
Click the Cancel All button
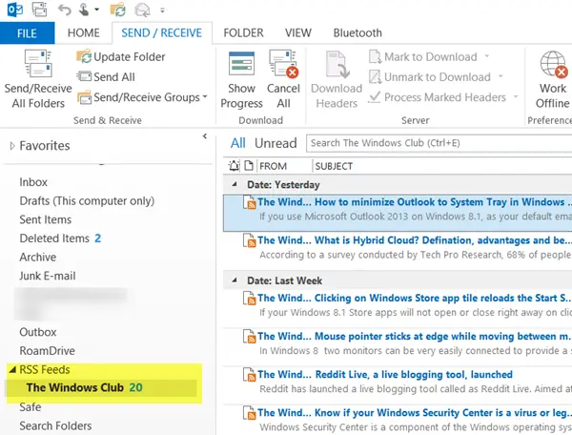click(x=283, y=80)
